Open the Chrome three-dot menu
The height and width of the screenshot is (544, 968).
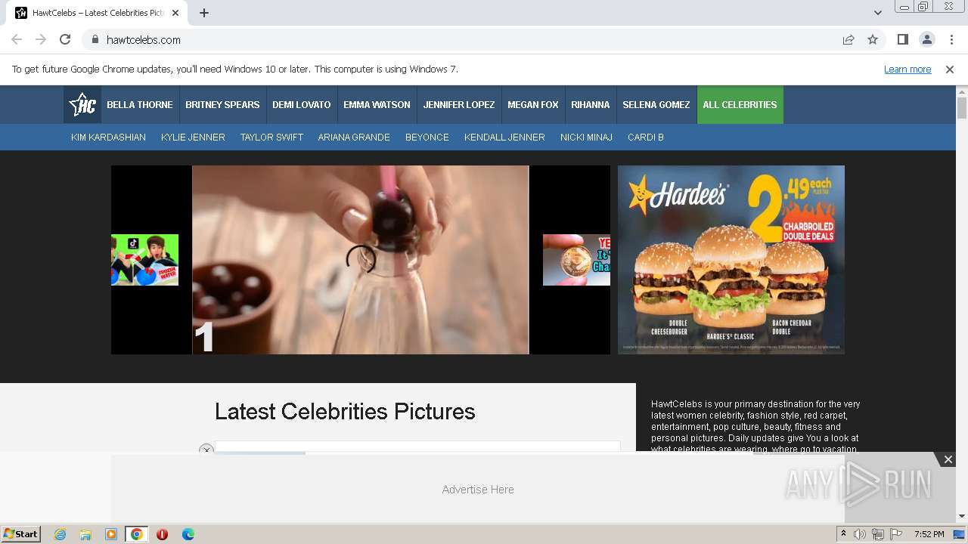tap(951, 39)
